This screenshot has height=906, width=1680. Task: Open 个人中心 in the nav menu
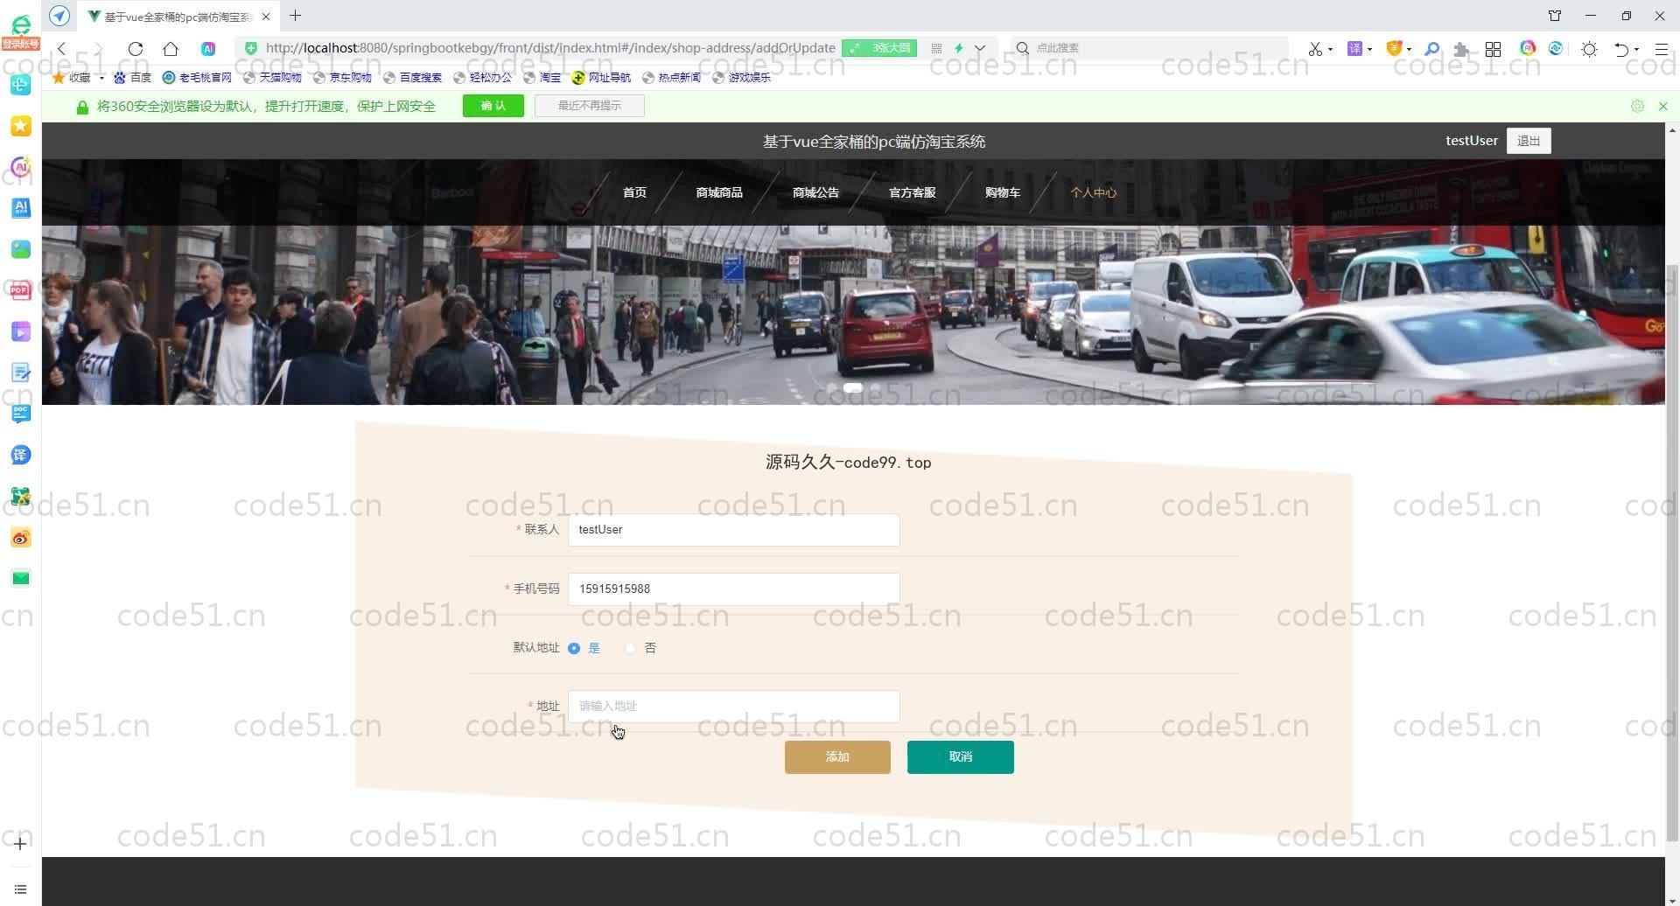pos(1093,192)
